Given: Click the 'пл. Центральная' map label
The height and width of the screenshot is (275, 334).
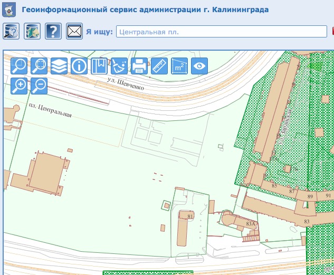Looking at the screenshot, I should tap(50, 110).
